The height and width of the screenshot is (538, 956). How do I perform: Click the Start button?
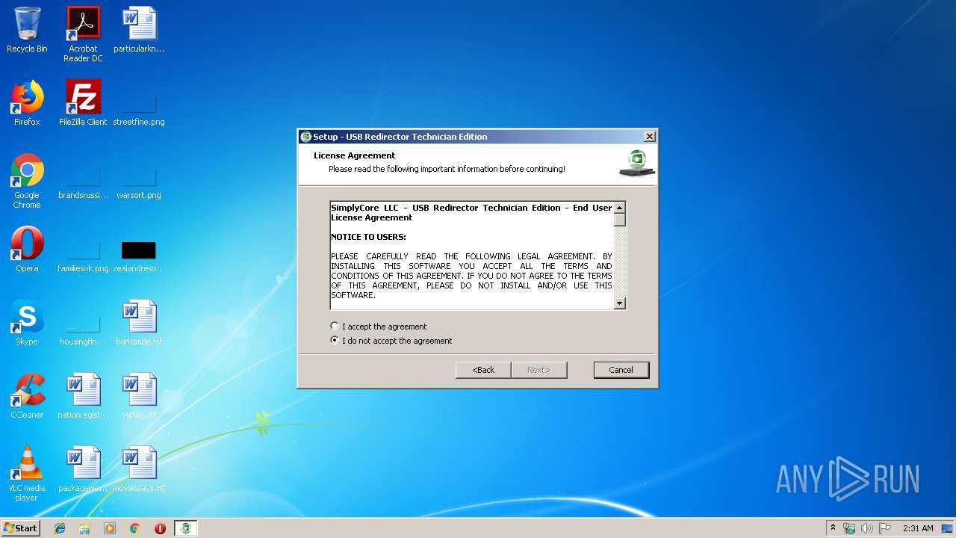(21, 528)
